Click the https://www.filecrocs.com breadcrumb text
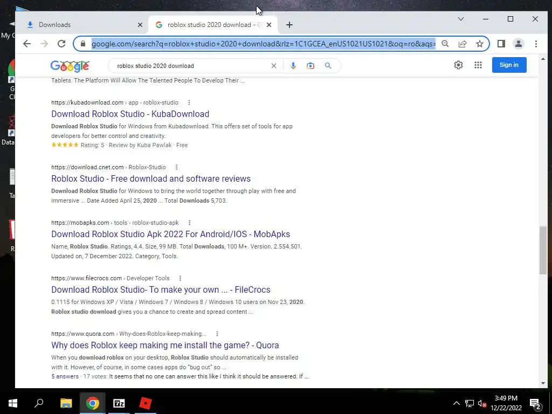The height and width of the screenshot is (414, 552). coord(87,278)
